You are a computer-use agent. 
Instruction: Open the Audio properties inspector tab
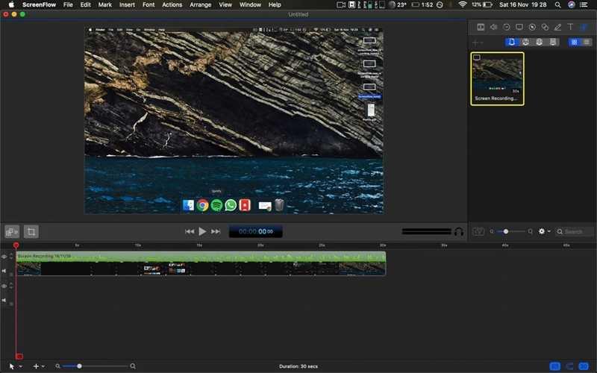click(493, 27)
